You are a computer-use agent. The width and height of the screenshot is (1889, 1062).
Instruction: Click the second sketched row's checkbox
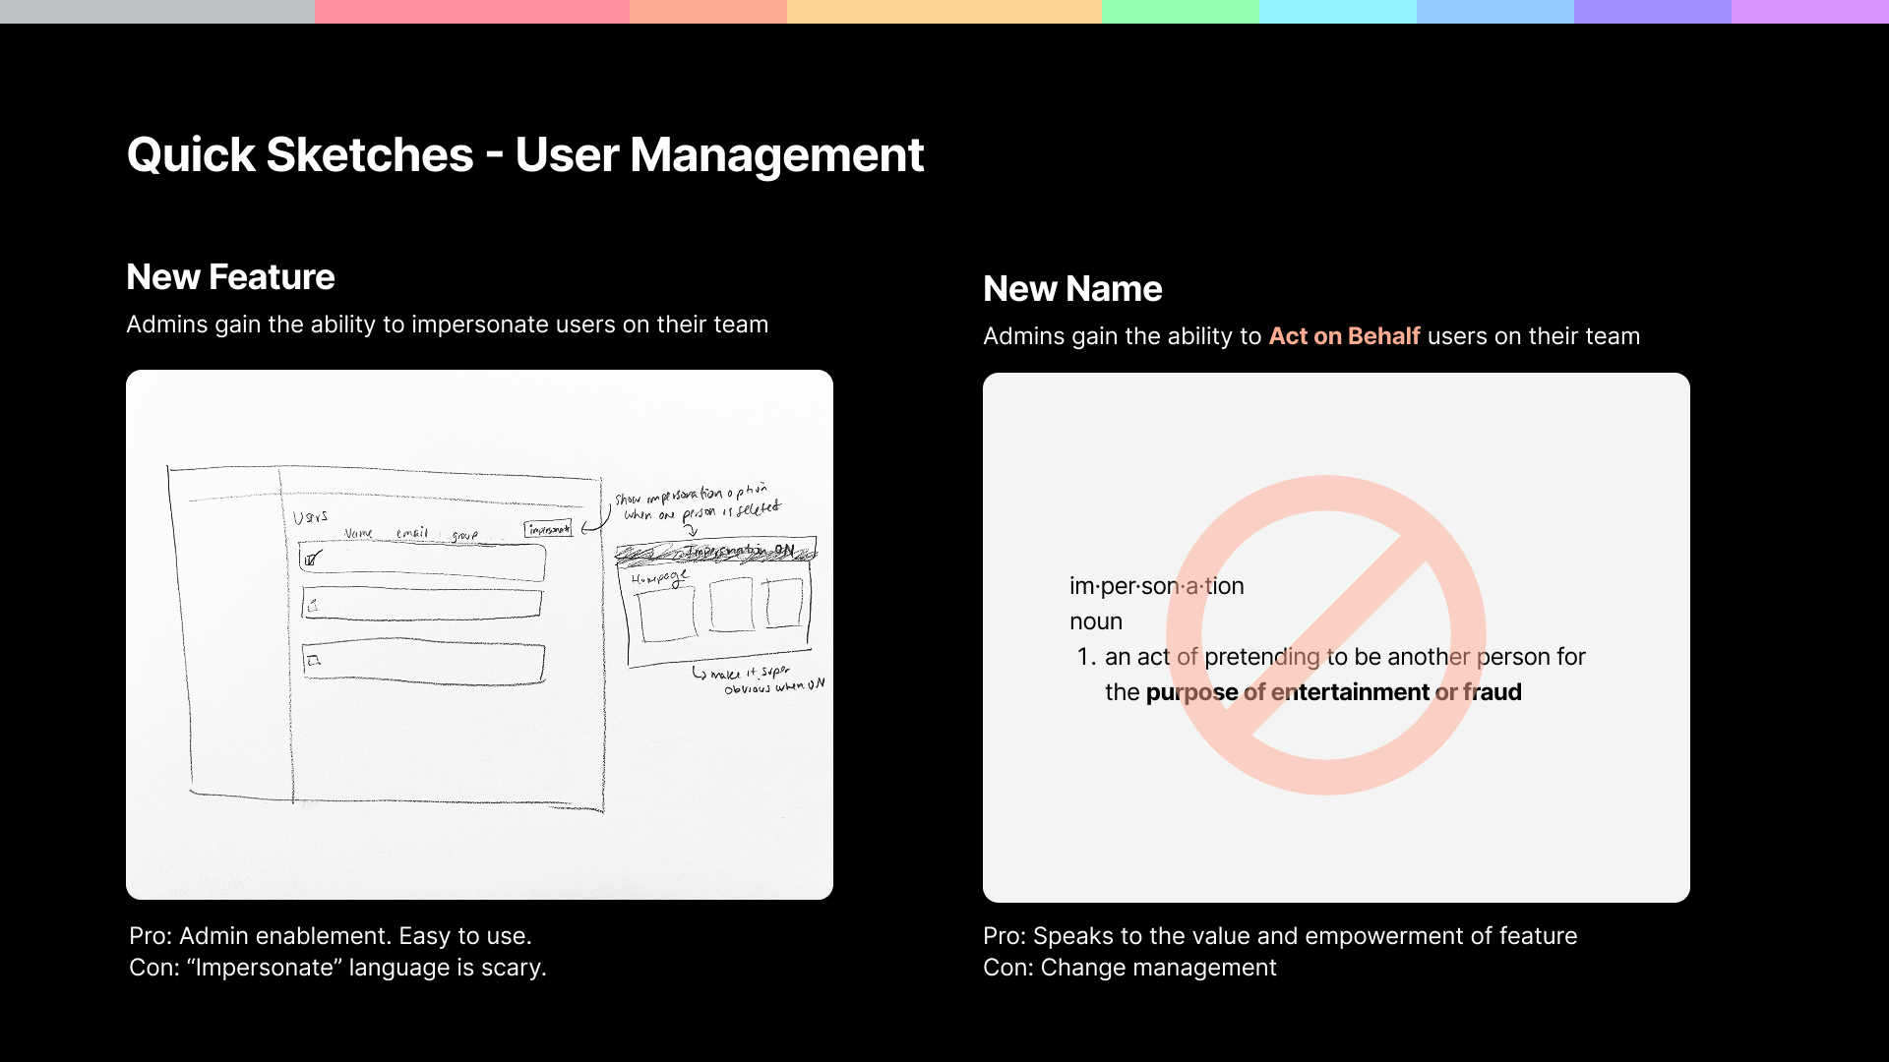313,606
